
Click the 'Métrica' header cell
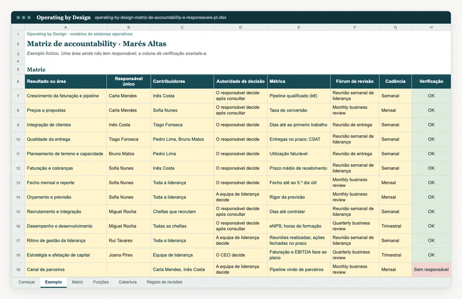299,82
